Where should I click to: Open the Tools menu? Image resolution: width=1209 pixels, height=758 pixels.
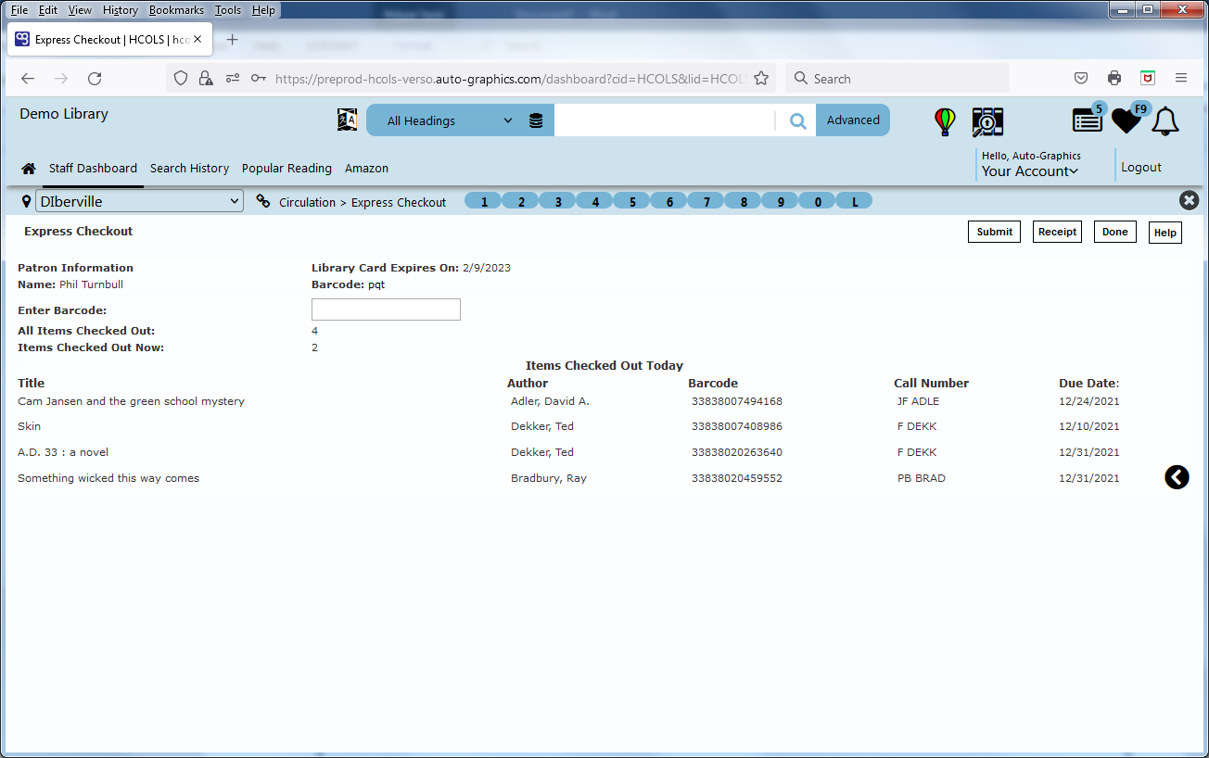click(x=228, y=10)
